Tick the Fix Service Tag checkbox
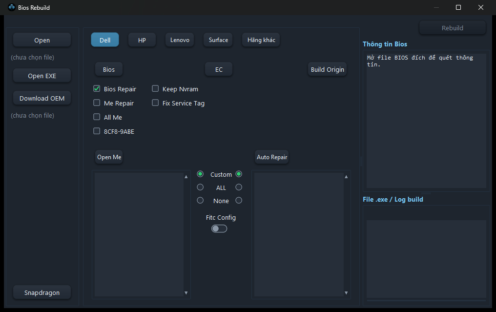 pos(155,103)
